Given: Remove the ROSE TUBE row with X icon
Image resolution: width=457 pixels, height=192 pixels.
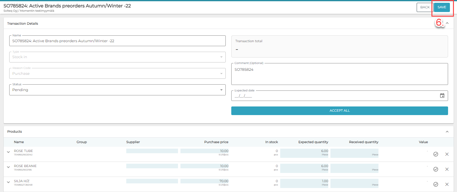Looking at the screenshot, I should (447, 154).
